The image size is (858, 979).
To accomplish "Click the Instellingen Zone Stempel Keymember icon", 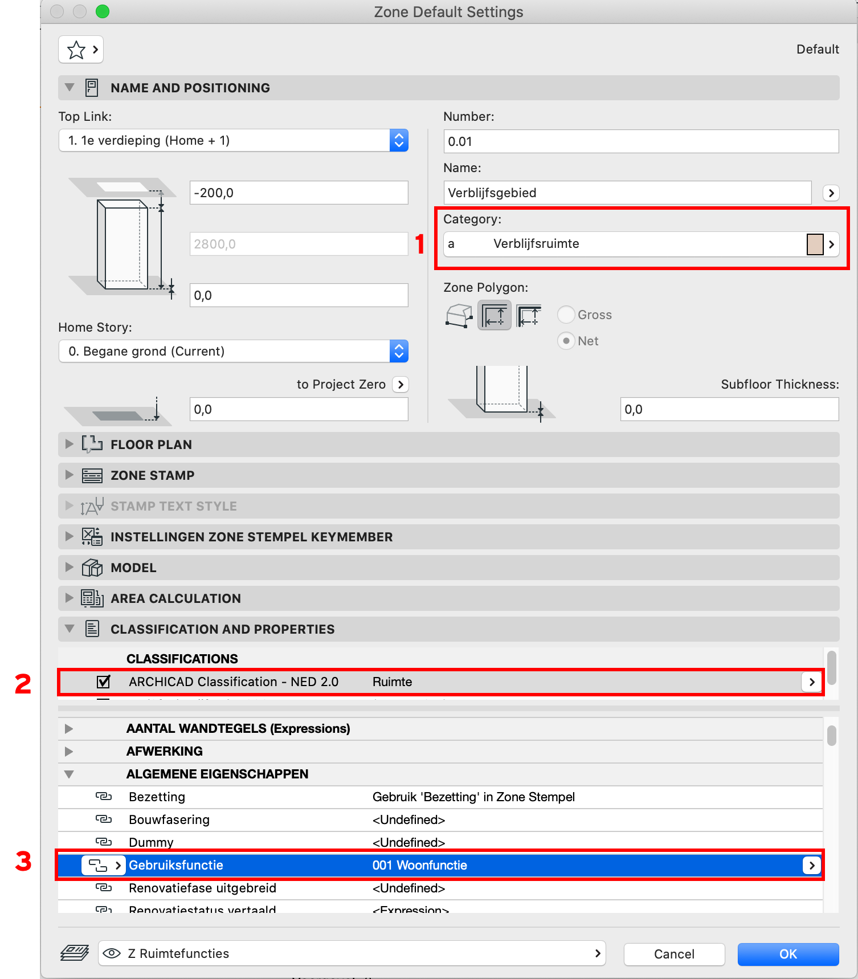I will coord(92,537).
